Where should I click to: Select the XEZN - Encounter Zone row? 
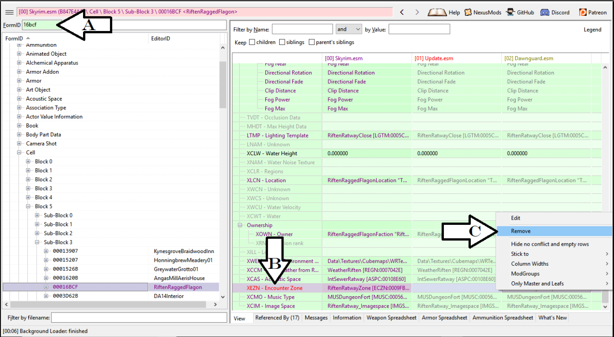[x=277, y=288]
